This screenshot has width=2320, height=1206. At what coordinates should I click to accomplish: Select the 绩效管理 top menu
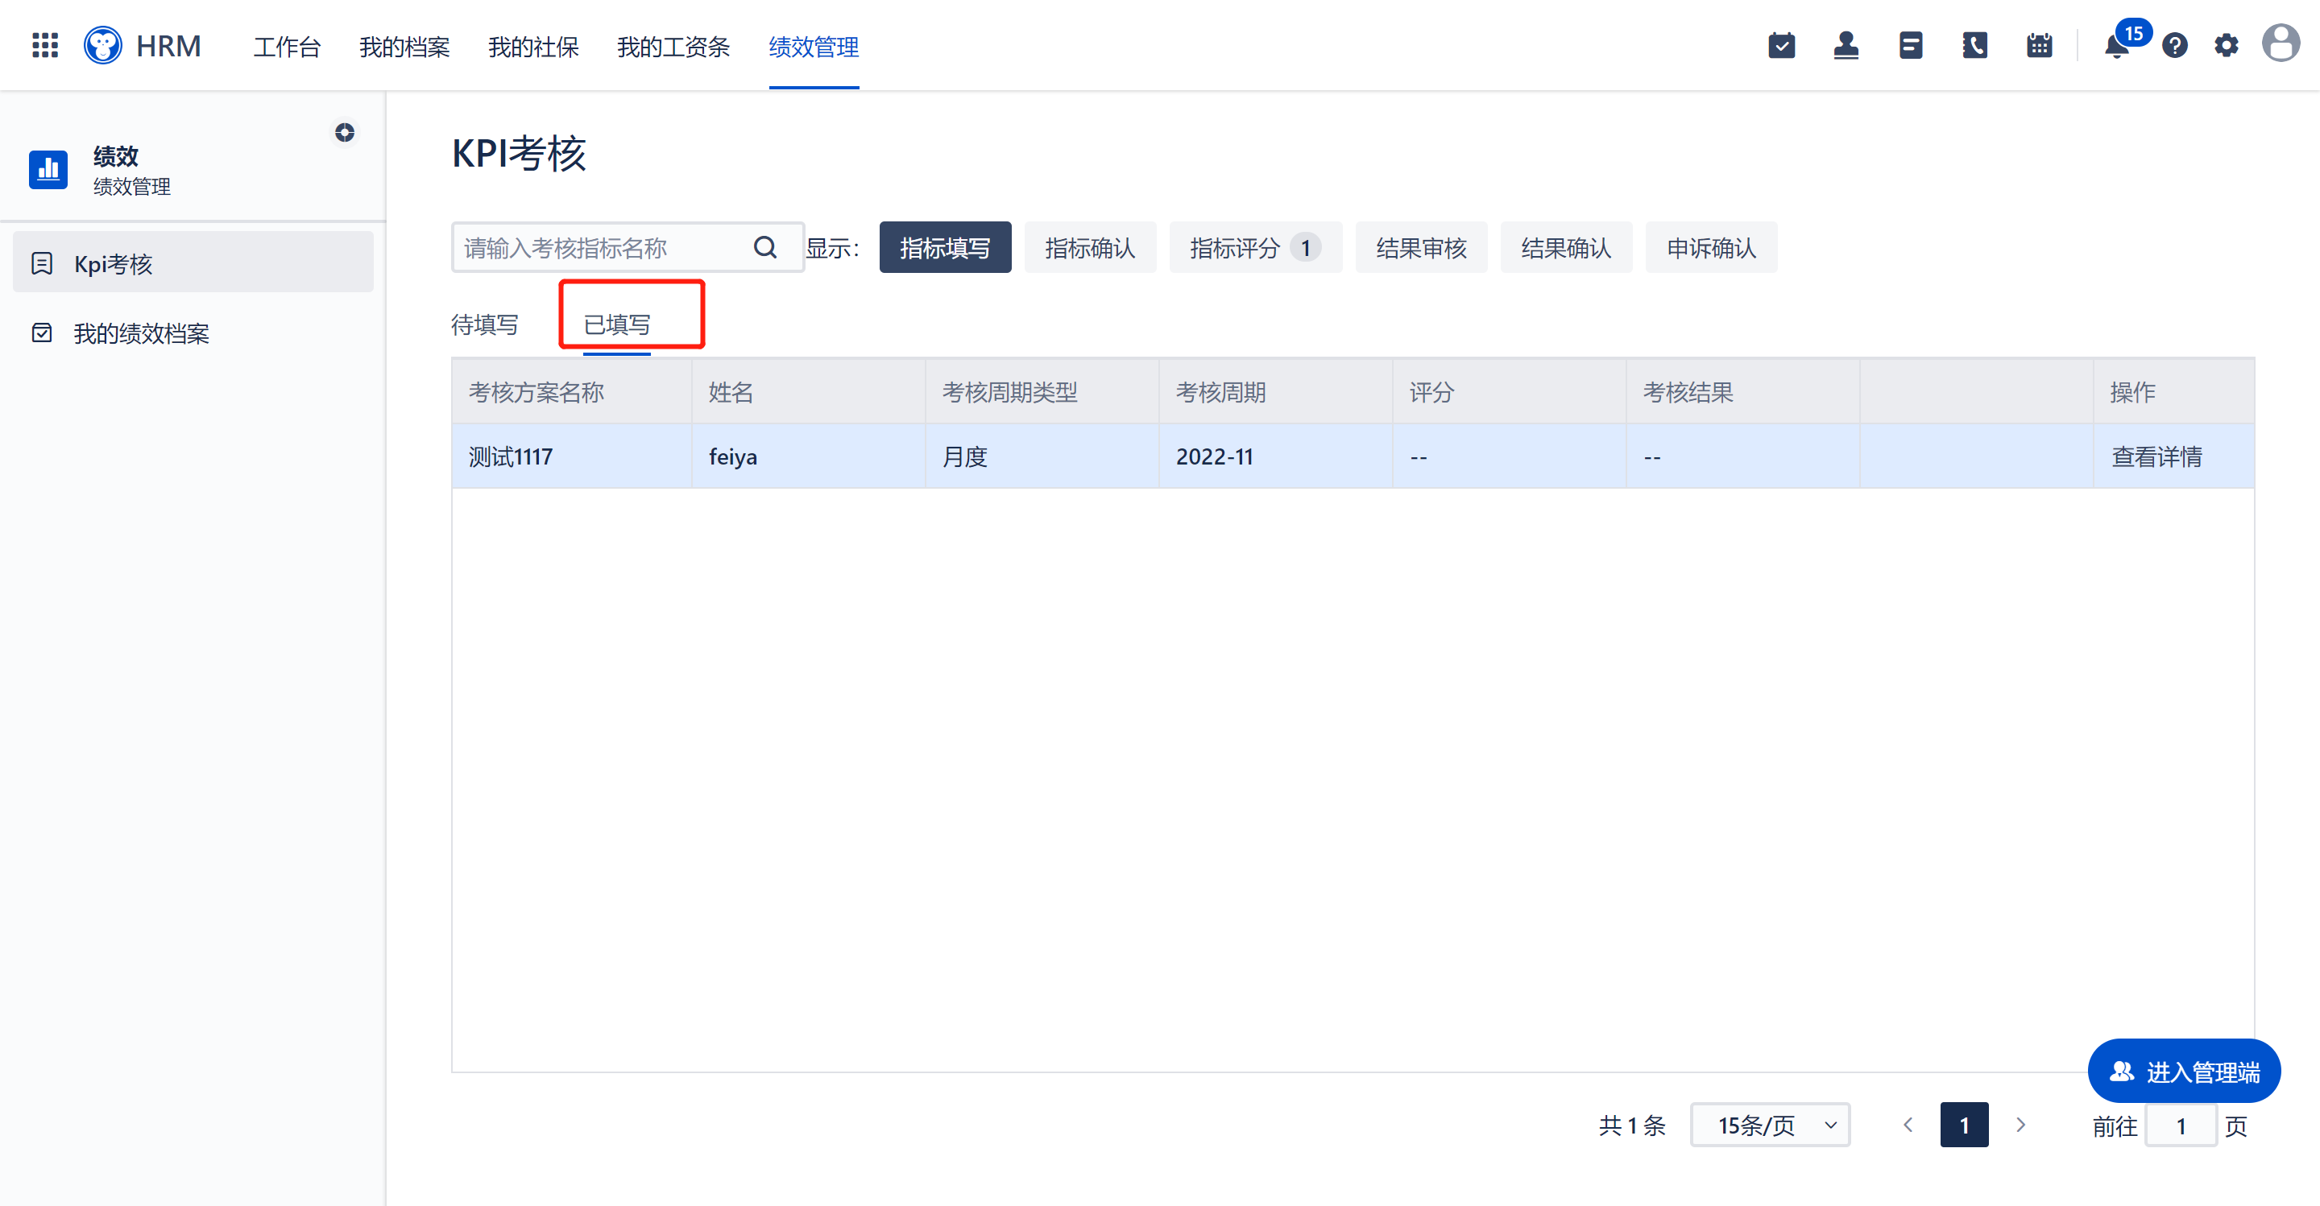[x=814, y=47]
